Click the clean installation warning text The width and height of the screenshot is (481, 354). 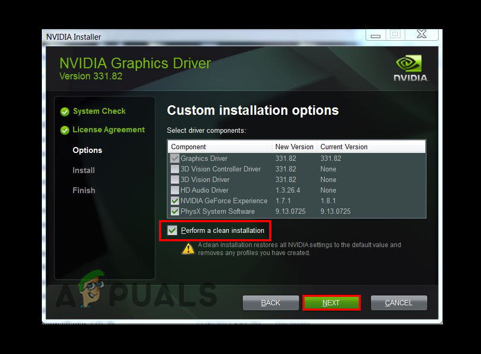tap(299, 249)
